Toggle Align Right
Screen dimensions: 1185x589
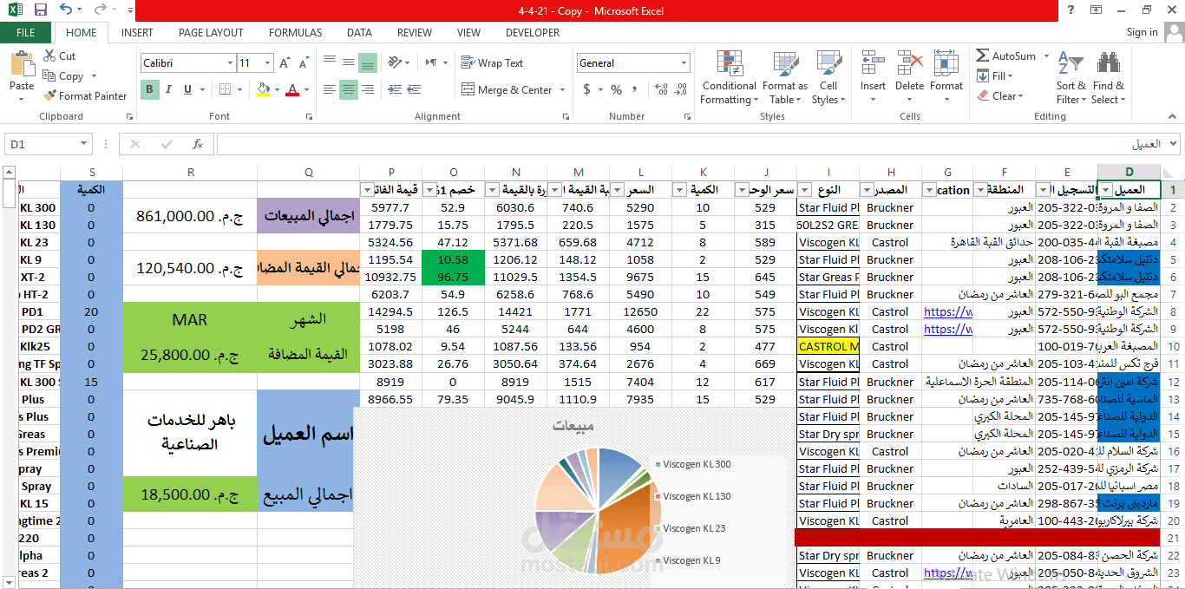pyautogui.click(x=368, y=89)
